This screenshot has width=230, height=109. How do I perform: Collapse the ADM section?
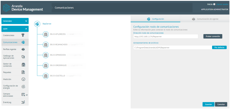15,29
